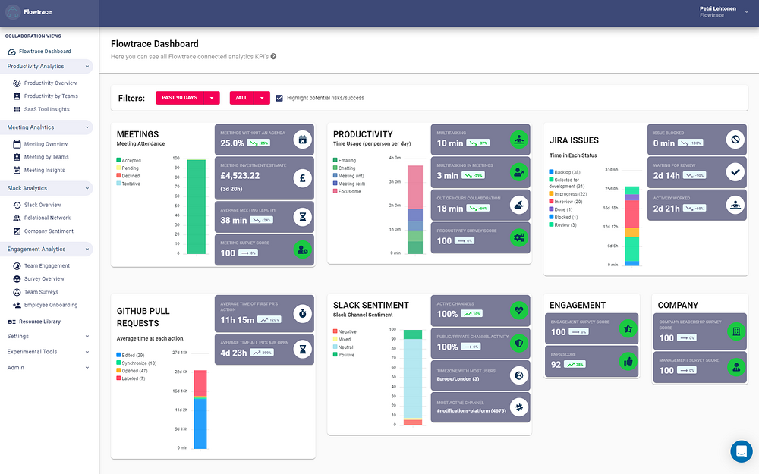Open the Productivity Overview page
The width and height of the screenshot is (759, 474).
pos(50,83)
